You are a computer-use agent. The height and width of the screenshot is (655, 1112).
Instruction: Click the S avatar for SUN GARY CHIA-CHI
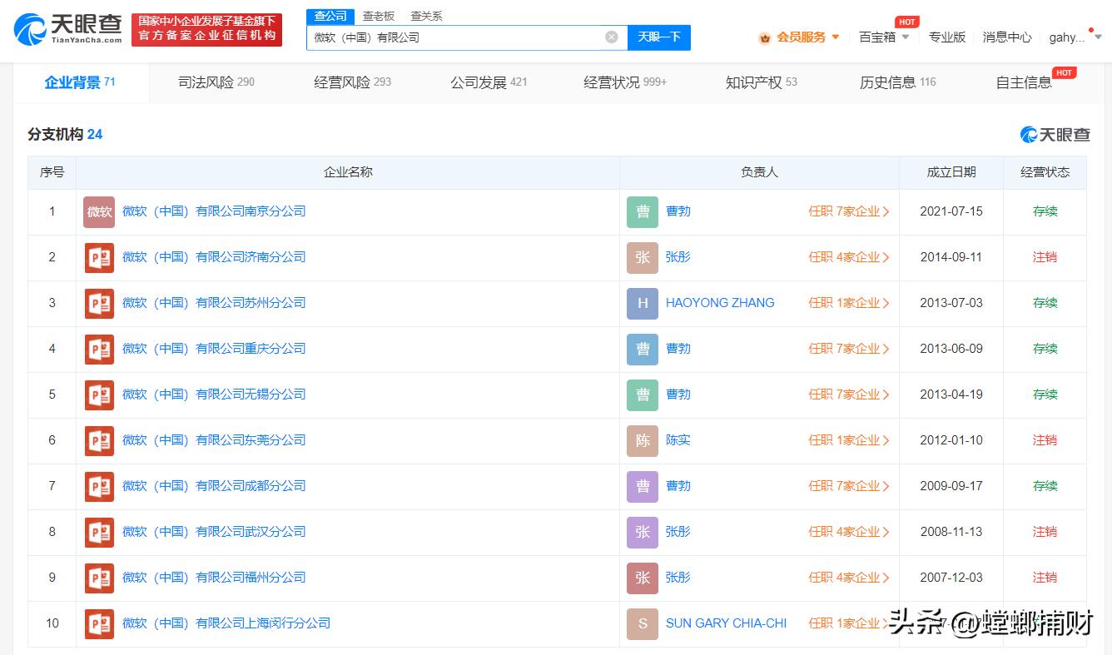pos(642,623)
